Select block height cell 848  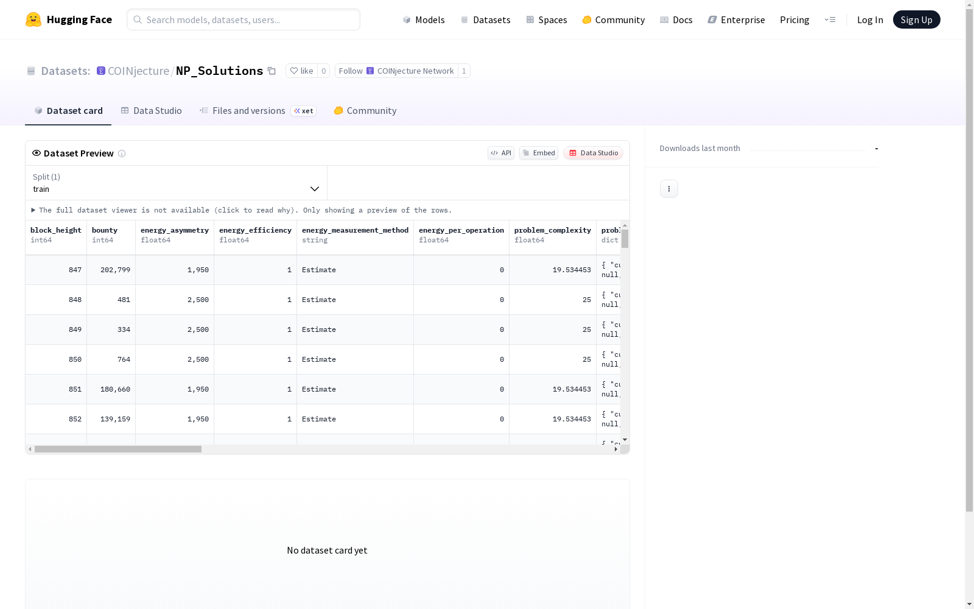coord(56,300)
